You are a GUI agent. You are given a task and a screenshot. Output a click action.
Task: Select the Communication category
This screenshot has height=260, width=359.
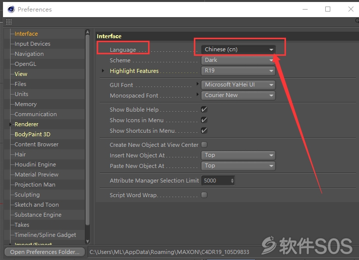click(x=36, y=114)
